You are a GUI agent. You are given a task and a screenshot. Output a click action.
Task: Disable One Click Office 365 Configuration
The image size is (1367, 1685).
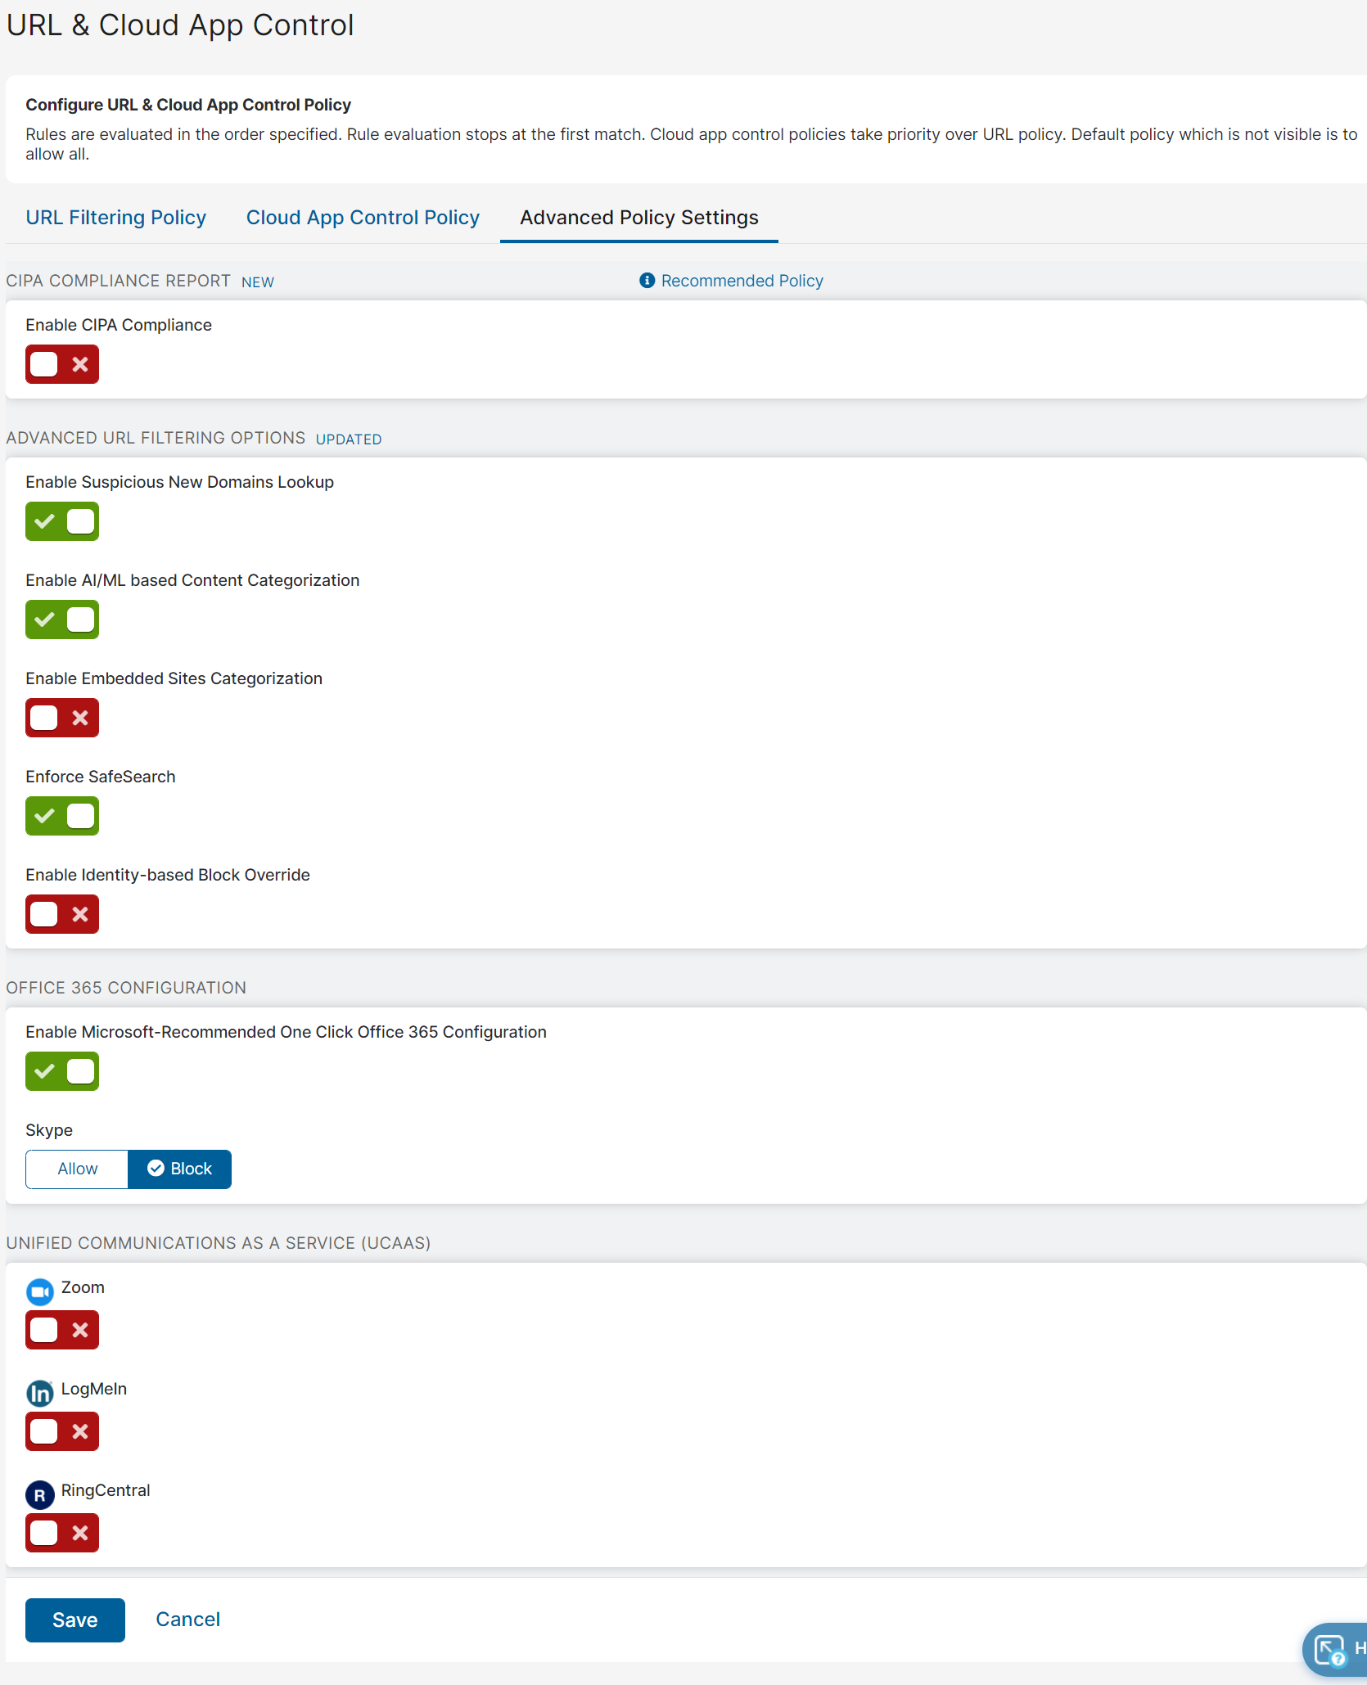tap(61, 1071)
